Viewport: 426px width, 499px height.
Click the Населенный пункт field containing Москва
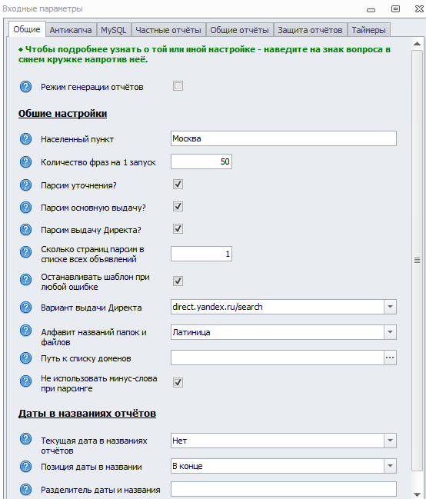click(284, 138)
